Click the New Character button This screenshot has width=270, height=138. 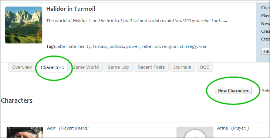coord(233,91)
